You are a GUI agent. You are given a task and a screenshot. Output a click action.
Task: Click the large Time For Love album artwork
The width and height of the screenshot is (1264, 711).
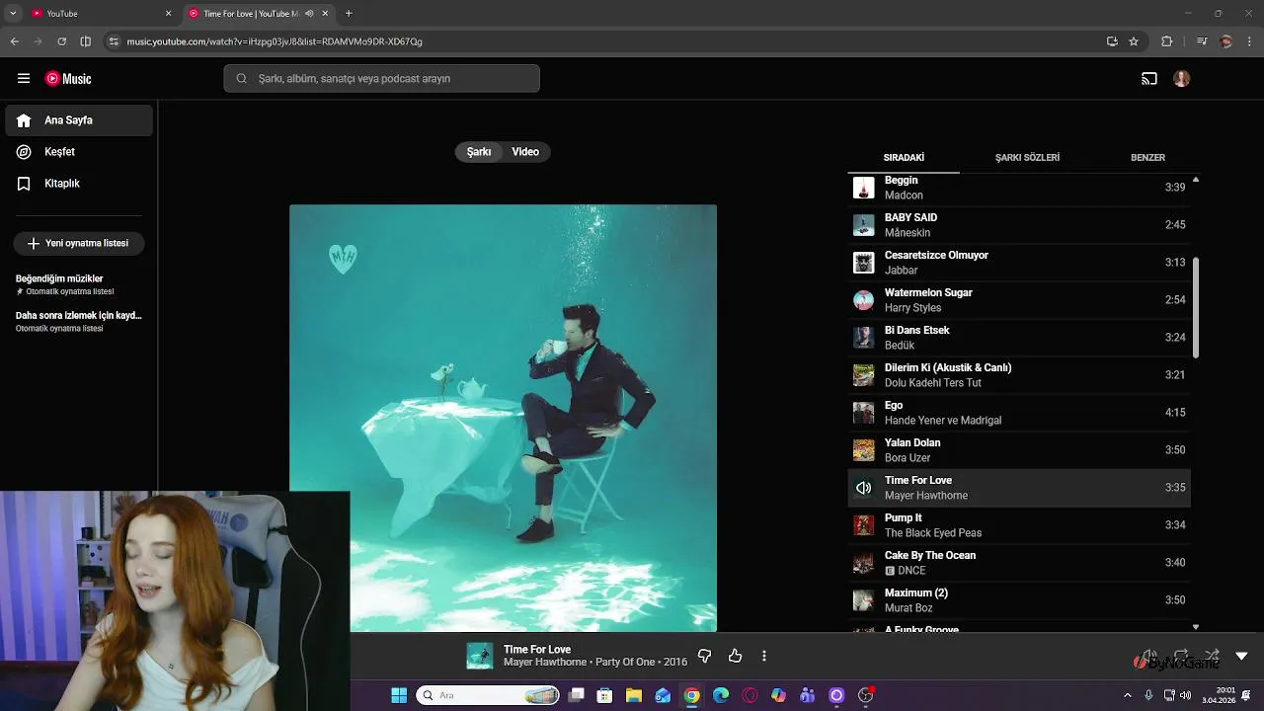(x=503, y=419)
